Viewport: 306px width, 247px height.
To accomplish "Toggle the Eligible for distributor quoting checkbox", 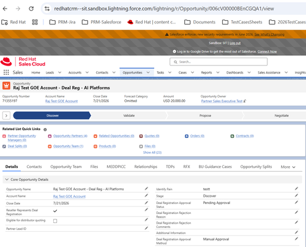I will pos(55,221).
